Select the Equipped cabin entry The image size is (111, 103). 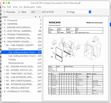click(21, 49)
